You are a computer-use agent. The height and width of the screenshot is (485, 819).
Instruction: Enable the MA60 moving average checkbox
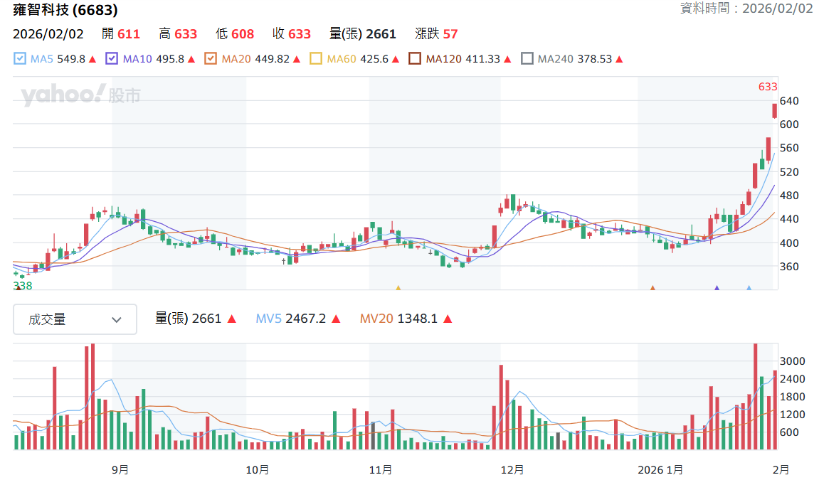316,58
